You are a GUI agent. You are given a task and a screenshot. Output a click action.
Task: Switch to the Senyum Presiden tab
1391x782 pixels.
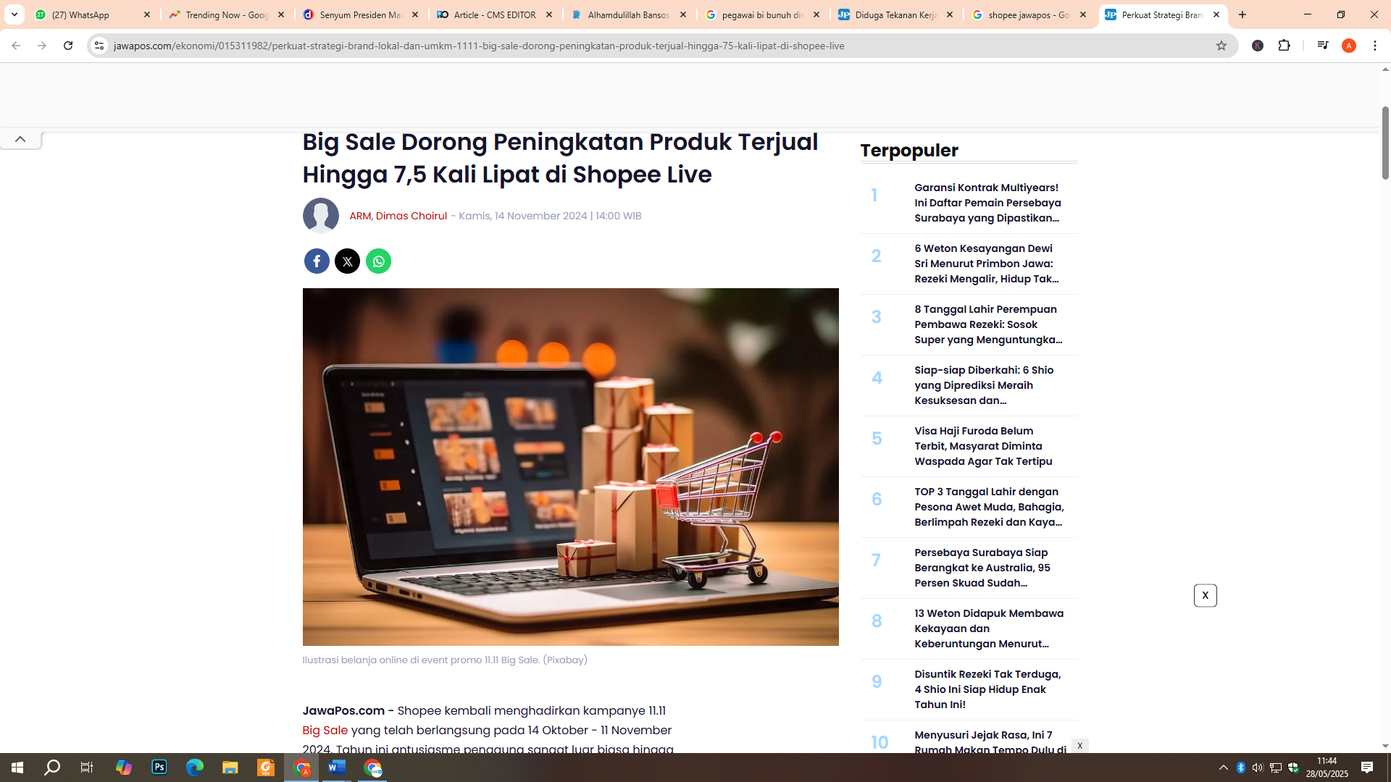(361, 14)
